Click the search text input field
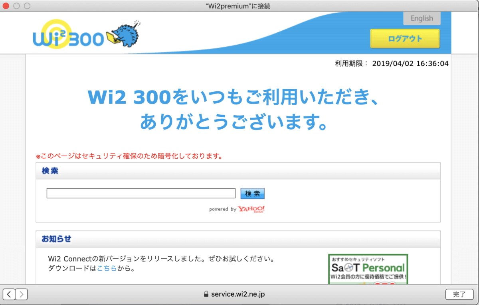 [x=141, y=193]
